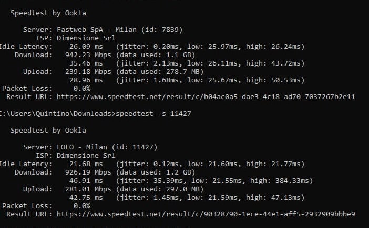Click the second 'ISP: Dimensione Srl' line
The image size is (369, 228).
tap(76, 155)
